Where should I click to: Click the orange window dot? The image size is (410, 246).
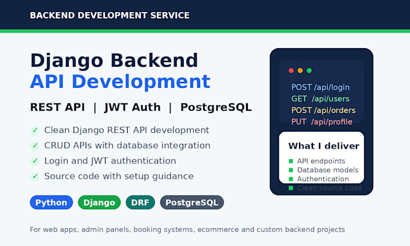point(300,70)
